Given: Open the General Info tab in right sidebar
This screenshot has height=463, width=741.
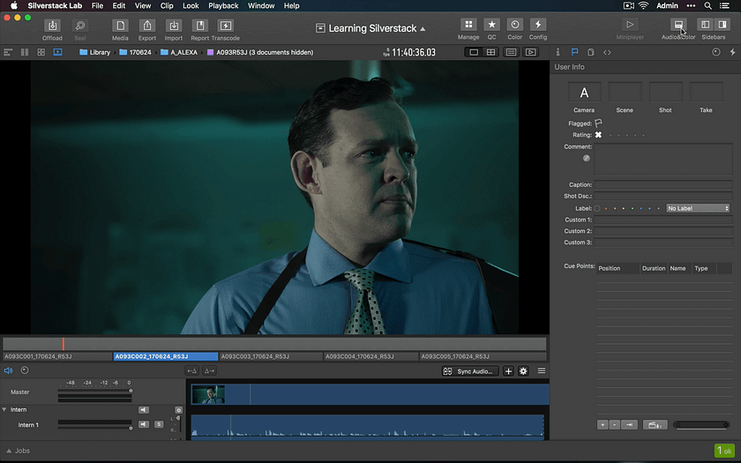Looking at the screenshot, I should pos(558,52).
